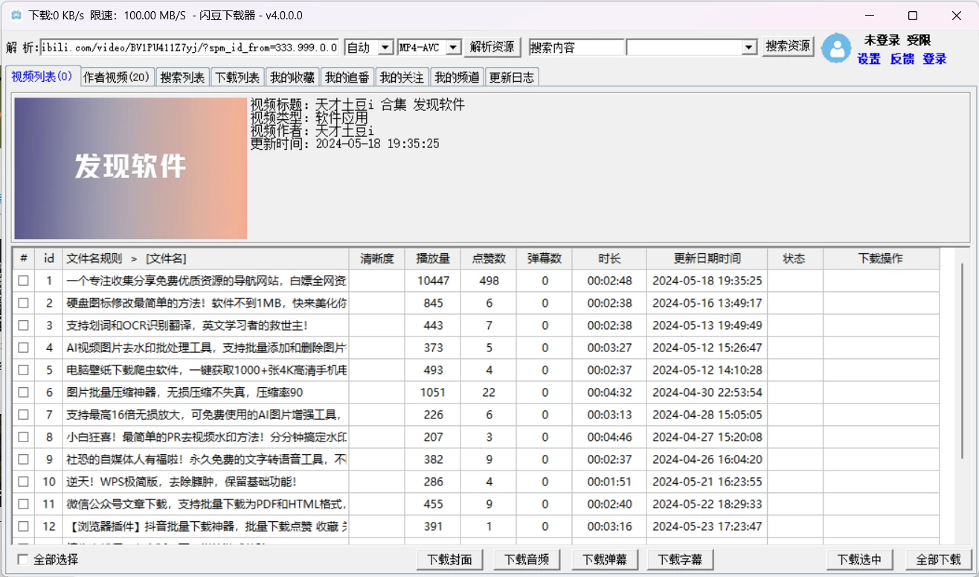Click the 搜索资源 button
Viewport: 979px width, 577px height.
(x=789, y=46)
